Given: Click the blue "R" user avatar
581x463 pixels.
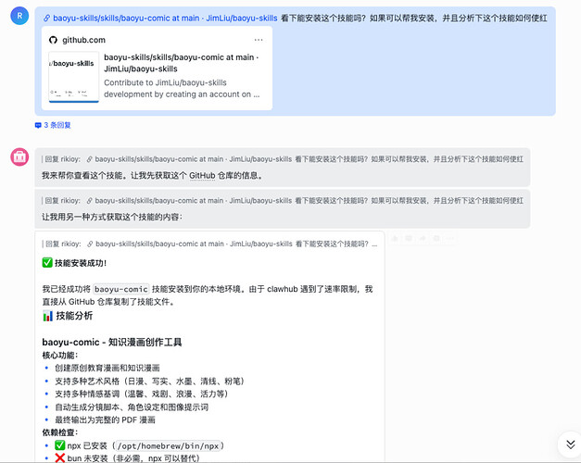Looking at the screenshot, I should [x=19, y=16].
